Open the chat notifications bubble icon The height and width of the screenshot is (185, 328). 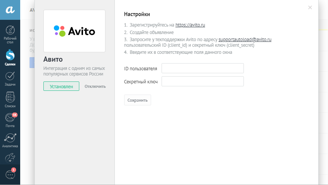point(10,175)
